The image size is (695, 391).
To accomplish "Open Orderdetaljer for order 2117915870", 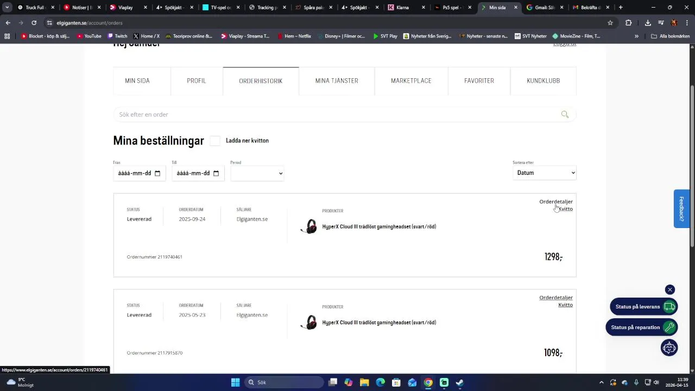I will coord(556,298).
